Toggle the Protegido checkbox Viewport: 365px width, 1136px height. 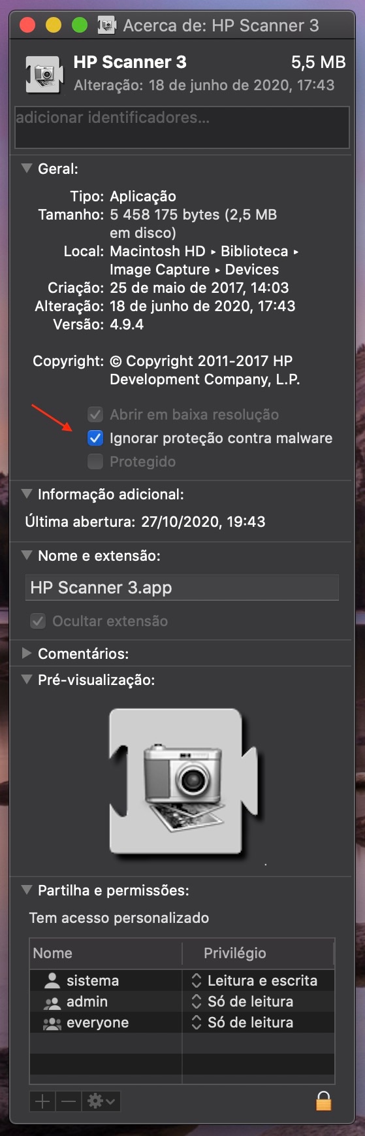click(95, 461)
